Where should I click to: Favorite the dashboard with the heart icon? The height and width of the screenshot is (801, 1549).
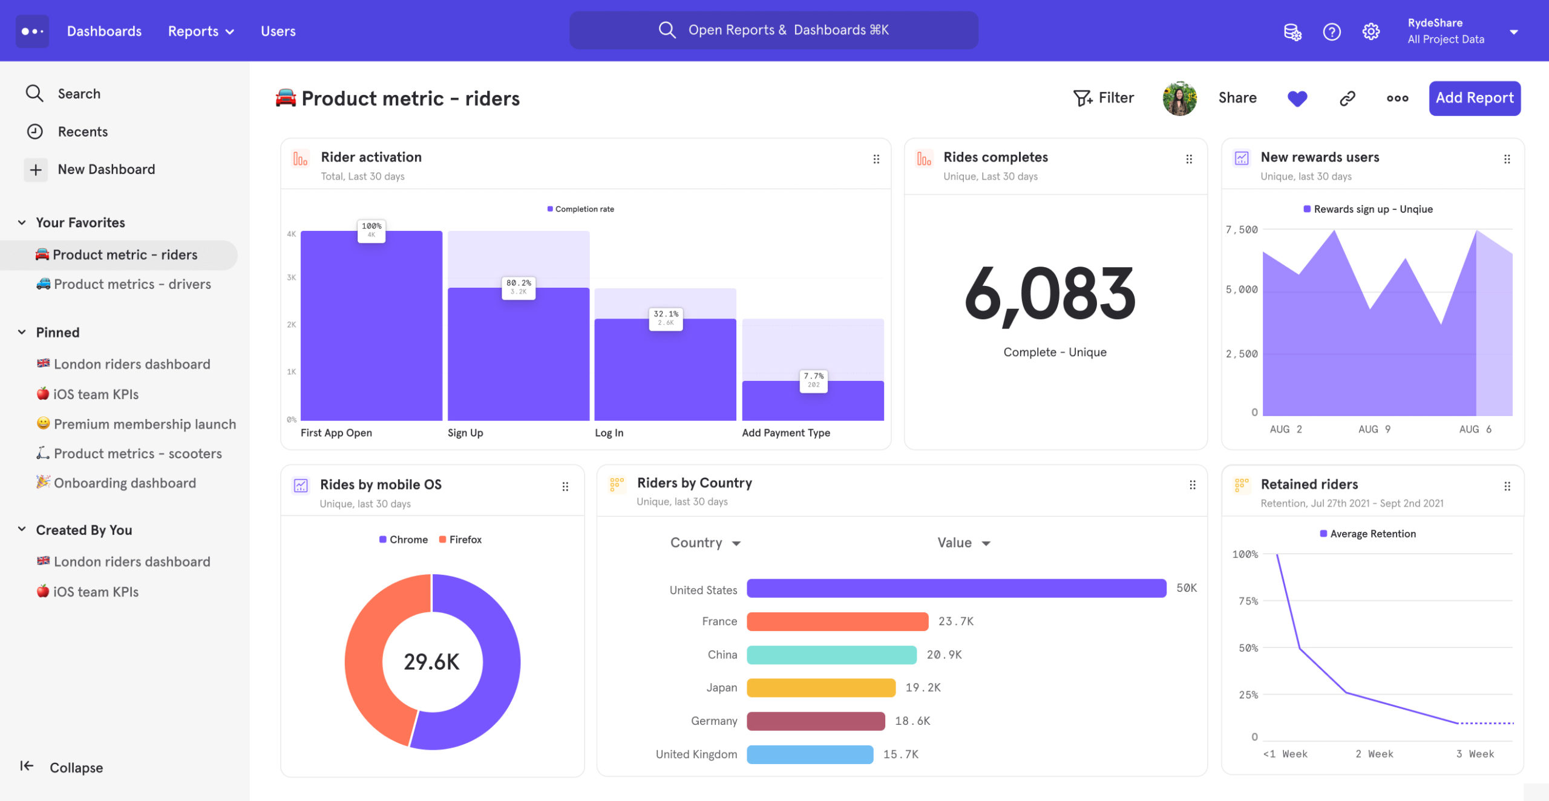pyautogui.click(x=1297, y=98)
